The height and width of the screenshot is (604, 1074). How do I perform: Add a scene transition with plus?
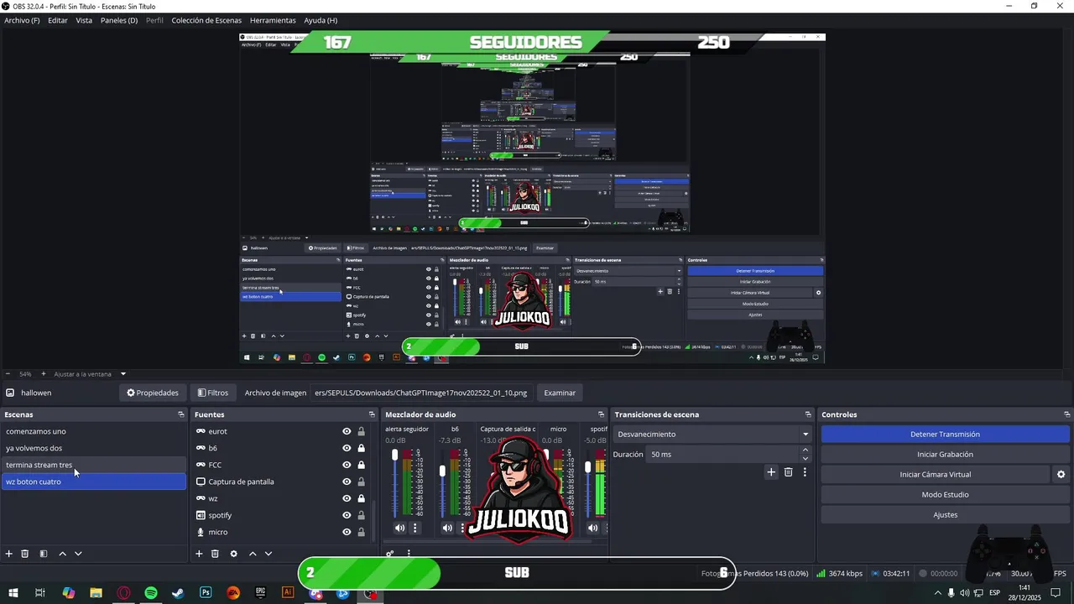(771, 472)
